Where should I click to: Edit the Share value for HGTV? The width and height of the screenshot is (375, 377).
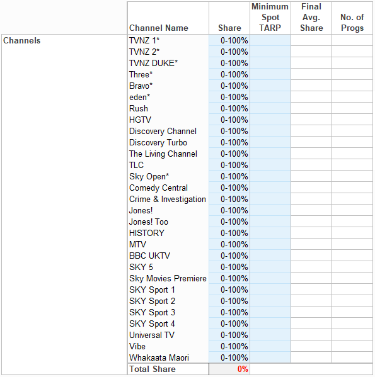click(229, 120)
